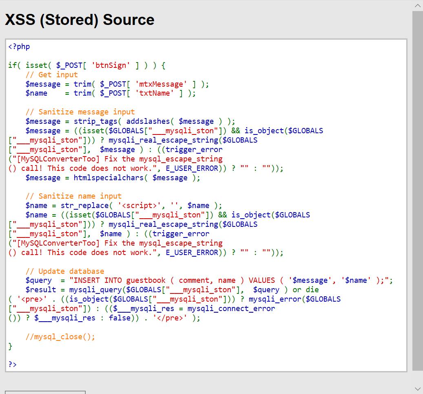Click the '// Get input' comment

(x=51, y=75)
